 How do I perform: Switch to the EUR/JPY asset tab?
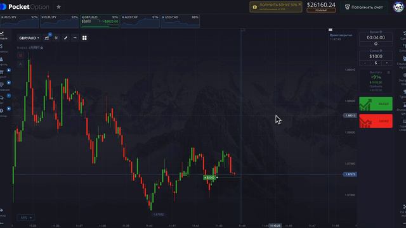tap(60, 21)
